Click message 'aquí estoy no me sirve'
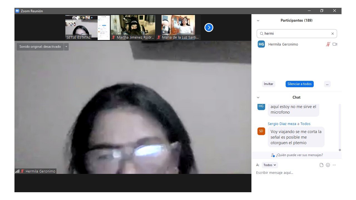356x200 pixels. (x=293, y=110)
